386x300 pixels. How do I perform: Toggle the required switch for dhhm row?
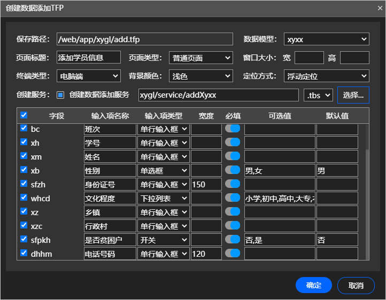233,253
